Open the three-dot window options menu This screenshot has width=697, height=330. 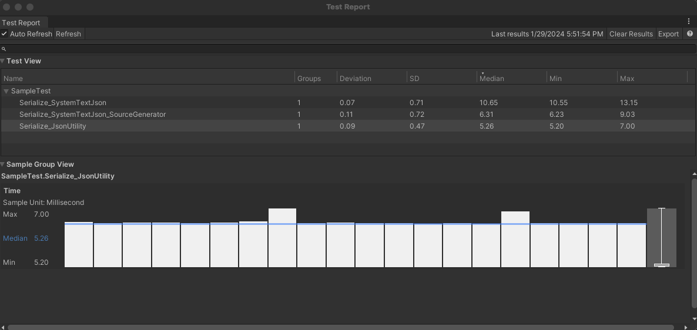point(689,21)
